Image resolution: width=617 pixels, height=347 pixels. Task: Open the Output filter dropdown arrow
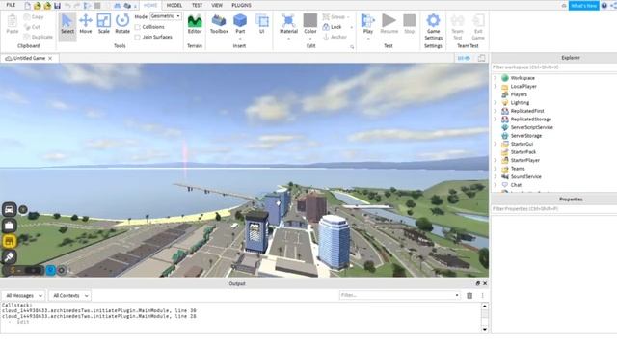tap(457, 296)
